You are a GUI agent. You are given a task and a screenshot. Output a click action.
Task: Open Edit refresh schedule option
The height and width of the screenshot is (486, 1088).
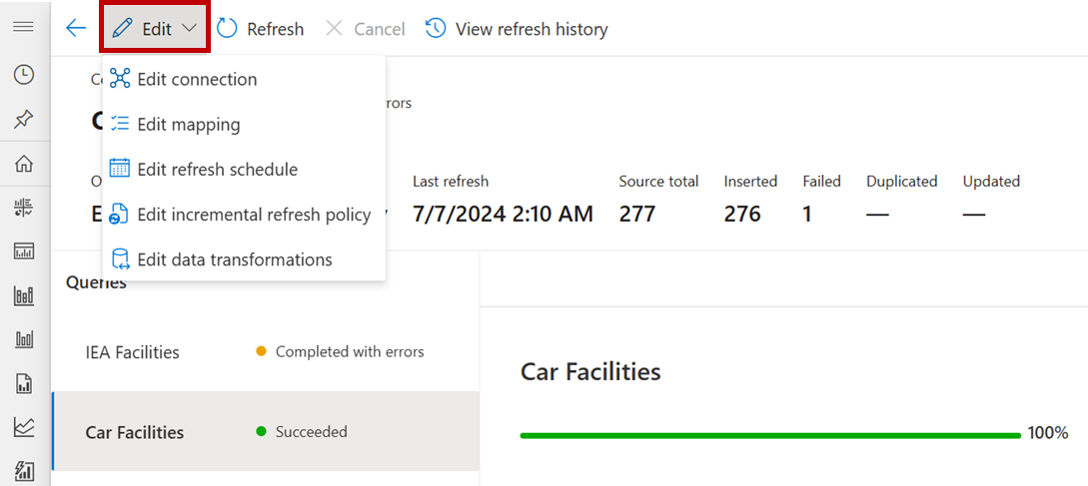(x=217, y=170)
